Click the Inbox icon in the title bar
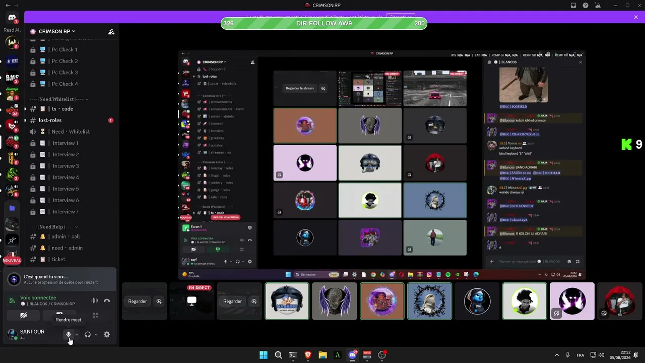Screen dimensions: 645x363 [573, 6]
